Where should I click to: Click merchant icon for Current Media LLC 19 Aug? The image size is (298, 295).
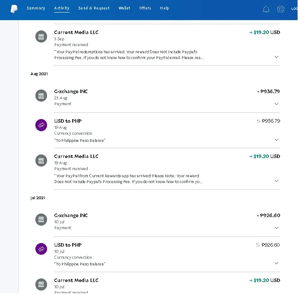click(x=41, y=160)
